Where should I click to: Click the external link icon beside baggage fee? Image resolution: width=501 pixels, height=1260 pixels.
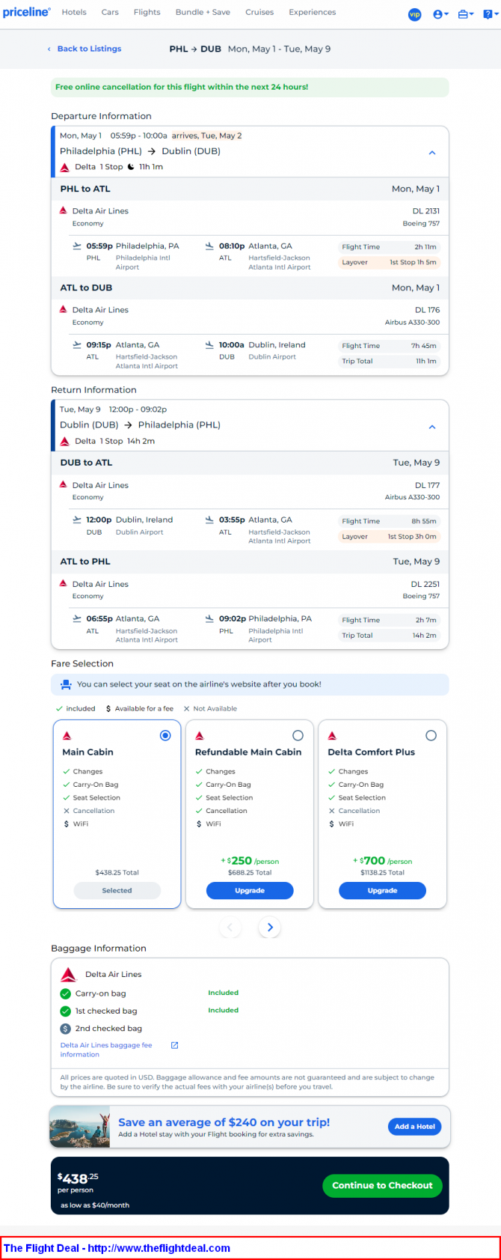click(175, 1045)
